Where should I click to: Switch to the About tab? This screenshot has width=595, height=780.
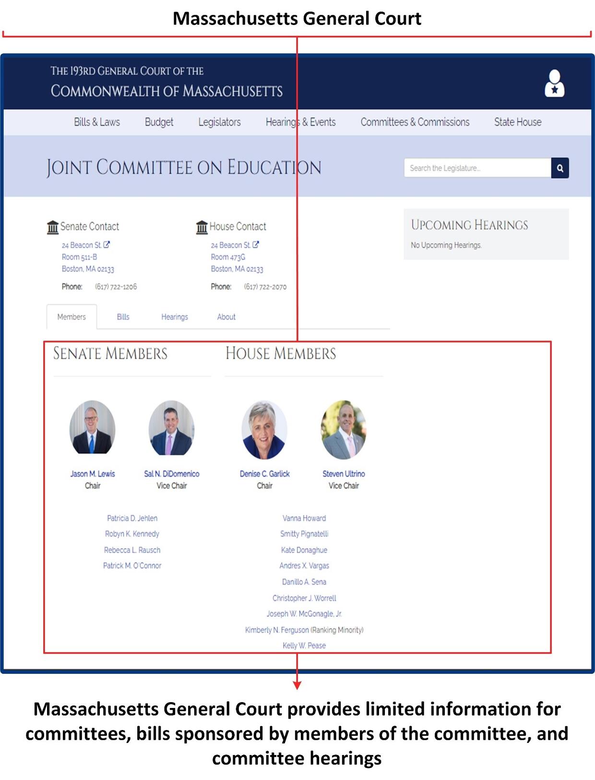click(x=226, y=317)
